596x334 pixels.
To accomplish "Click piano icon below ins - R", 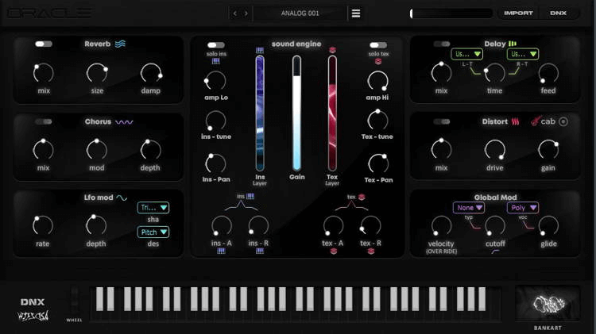I will point(260,251).
